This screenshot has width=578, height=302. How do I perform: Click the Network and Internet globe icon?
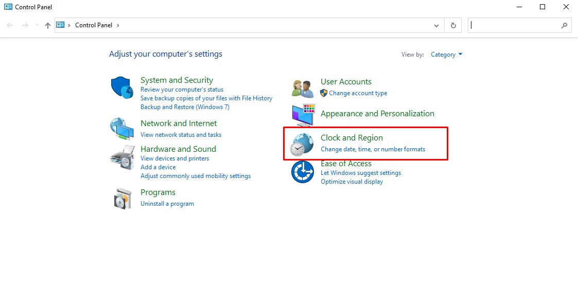click(121, 129)
